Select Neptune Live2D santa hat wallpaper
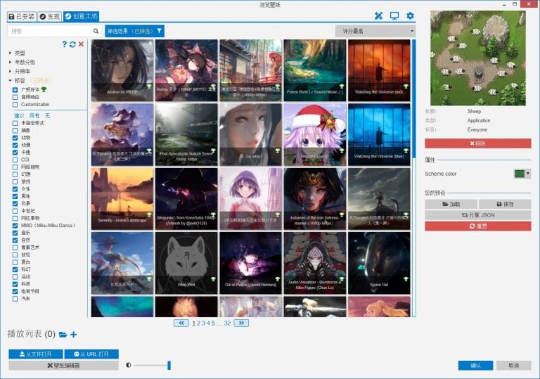540x379 pixels. [315, 135]
